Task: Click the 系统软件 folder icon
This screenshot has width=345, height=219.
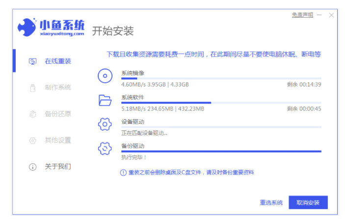Action: pyautogui.click(x=105, y=101)
